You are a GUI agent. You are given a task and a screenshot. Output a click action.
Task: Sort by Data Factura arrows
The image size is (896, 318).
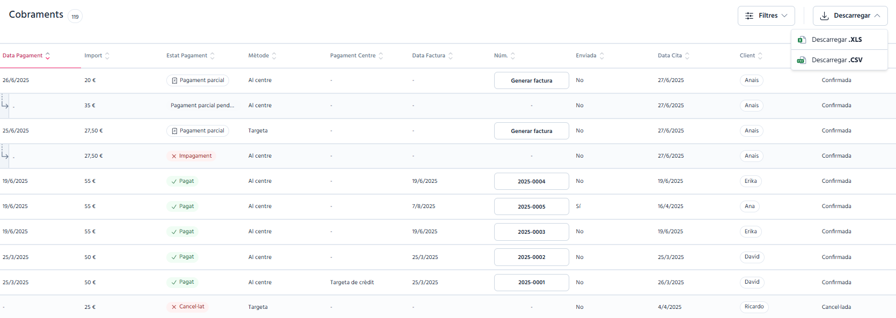point(451,56)
